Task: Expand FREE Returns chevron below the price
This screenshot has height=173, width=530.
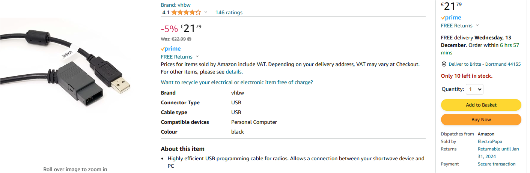Action: pyautogui.click(x=197, y=57)
